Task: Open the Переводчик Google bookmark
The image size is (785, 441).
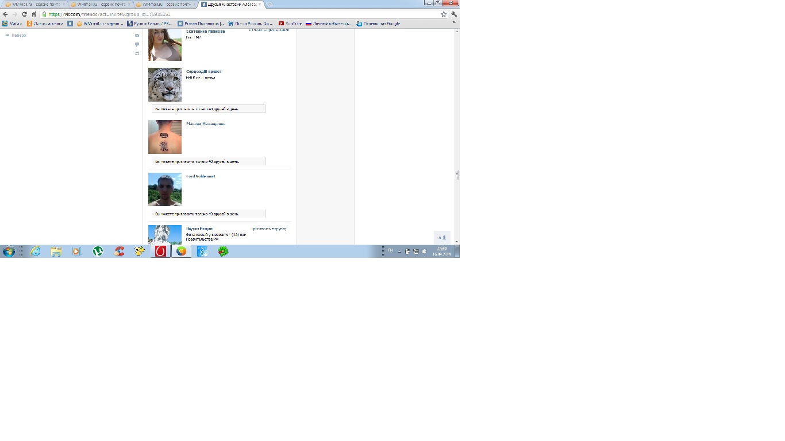Action: click(378, 24)
